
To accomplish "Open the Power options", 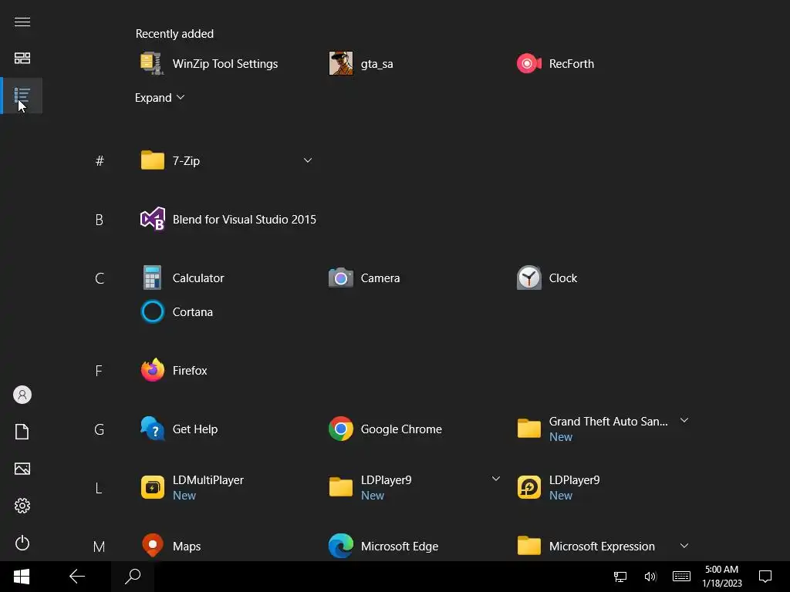I will click(x=22, y=543).
